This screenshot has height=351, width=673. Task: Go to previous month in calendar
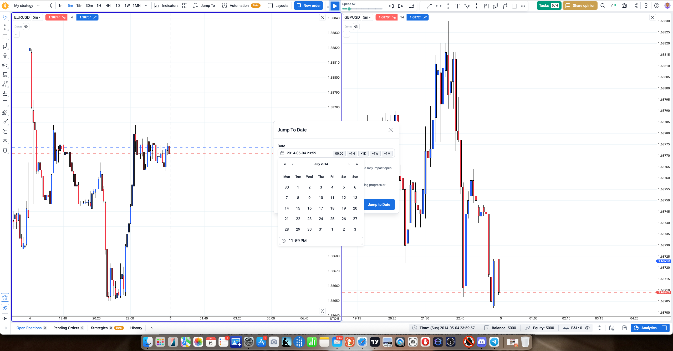(293, 164)
